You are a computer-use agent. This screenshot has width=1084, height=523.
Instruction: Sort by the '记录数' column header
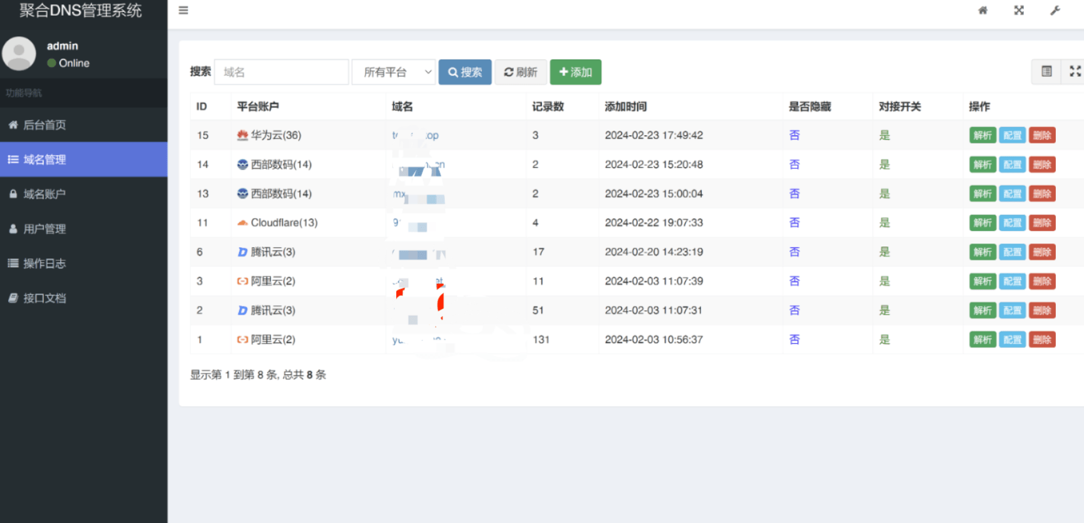pyautogui.click(x=548, y=106)
